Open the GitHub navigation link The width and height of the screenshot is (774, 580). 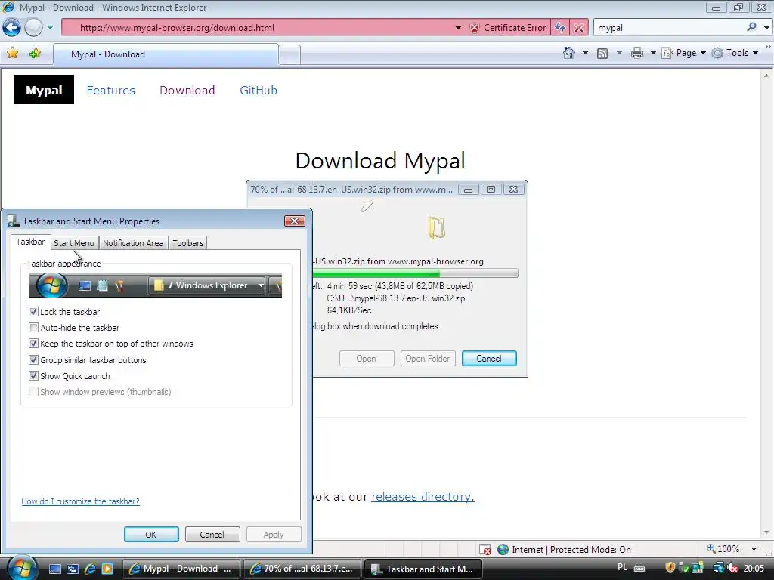click(259, 91)
